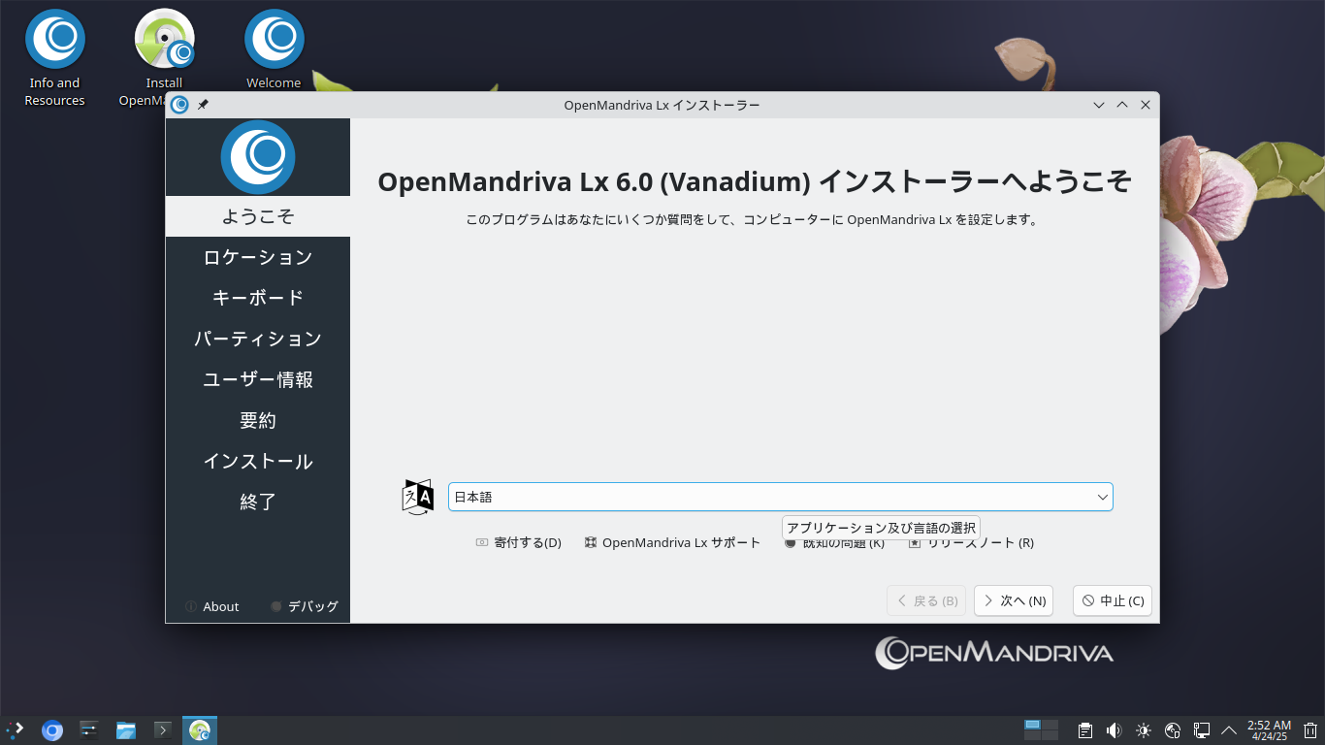Click the 戻る (B) back button
Screen dimensions: 1325x745
tap(926, 600)
